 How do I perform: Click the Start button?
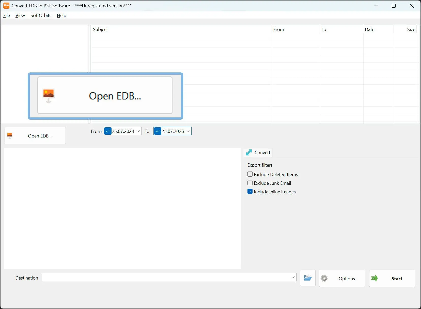coord(392,279)
